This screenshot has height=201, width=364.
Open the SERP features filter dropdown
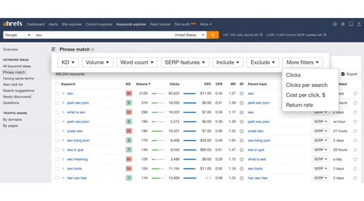185,62
